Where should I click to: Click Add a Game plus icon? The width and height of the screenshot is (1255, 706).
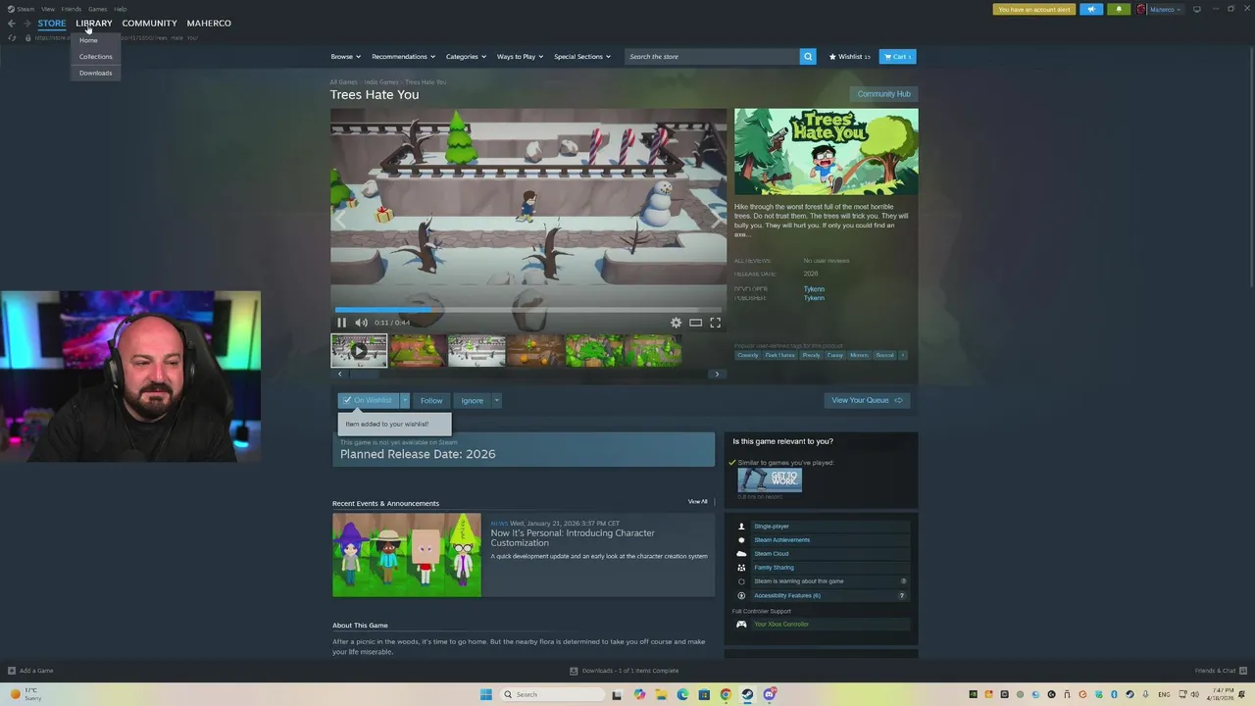coord(12,671)
